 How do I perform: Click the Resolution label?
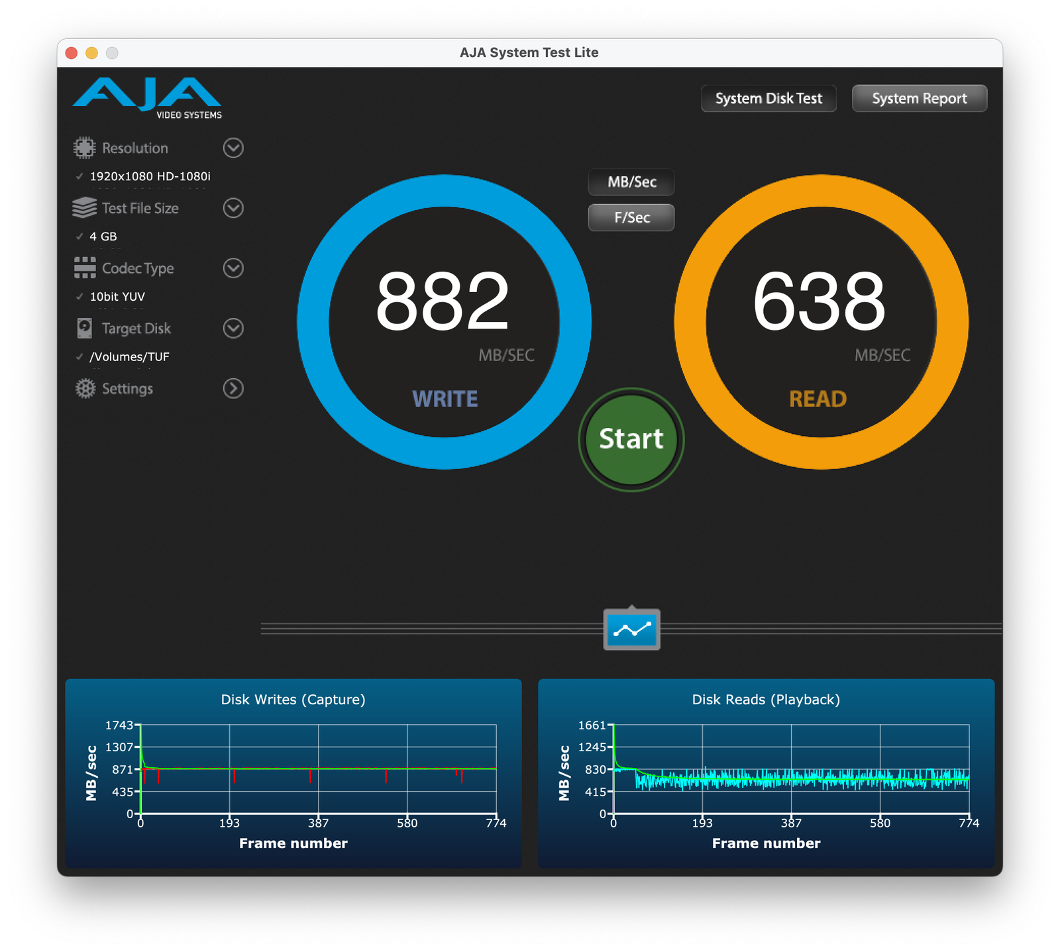click(x=135, y=148)
